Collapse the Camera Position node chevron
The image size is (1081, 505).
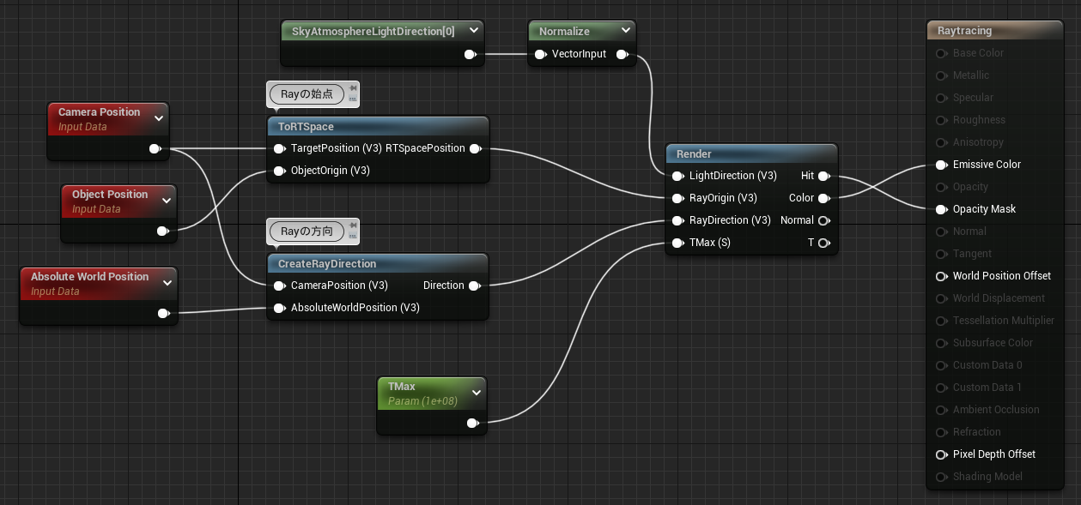(x=158, y=118)
